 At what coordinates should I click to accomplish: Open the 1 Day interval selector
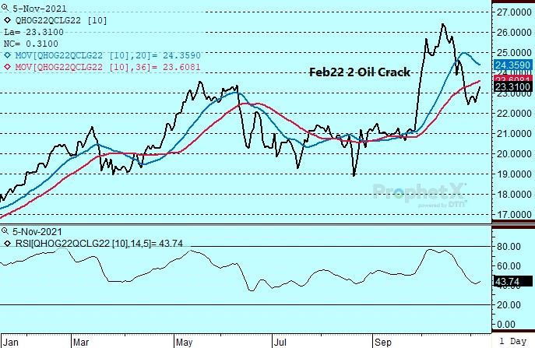click(x=514, y=341)
